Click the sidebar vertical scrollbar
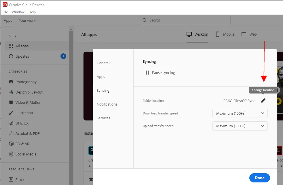The image size is (283, 185). tap(71, 108)
